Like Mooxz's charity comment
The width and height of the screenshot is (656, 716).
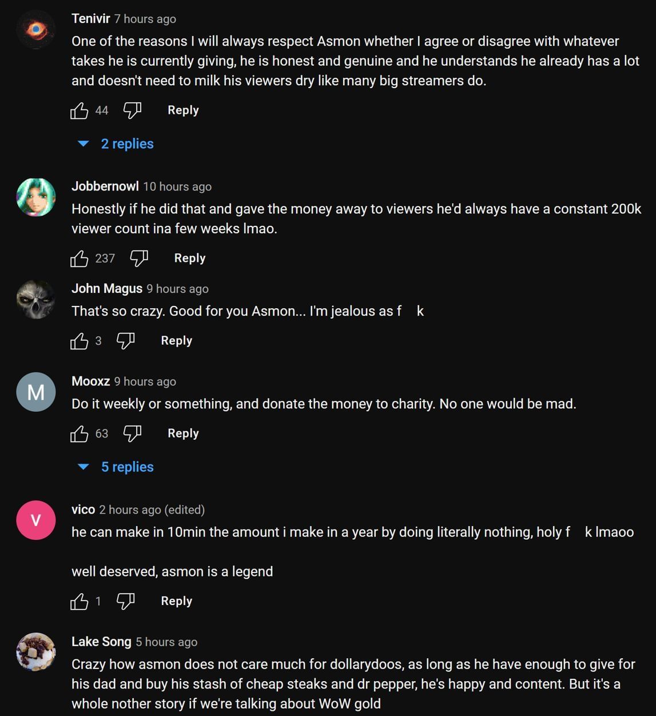(79, 433)
